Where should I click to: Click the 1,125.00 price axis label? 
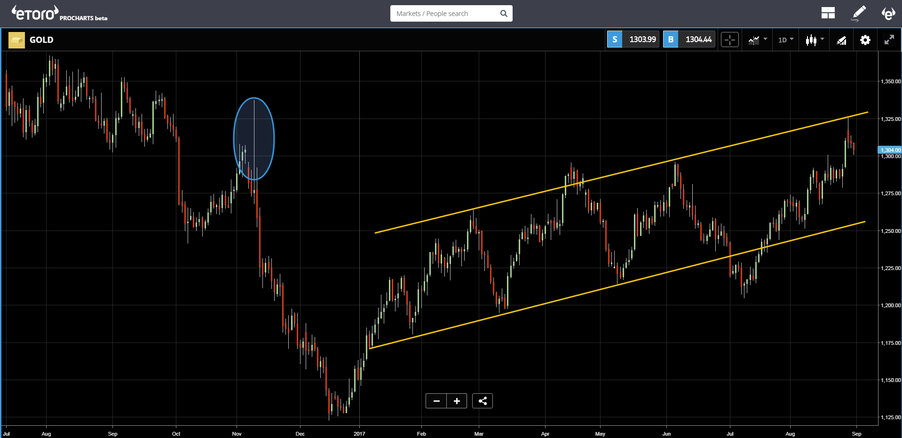click(x=891, y=417)
